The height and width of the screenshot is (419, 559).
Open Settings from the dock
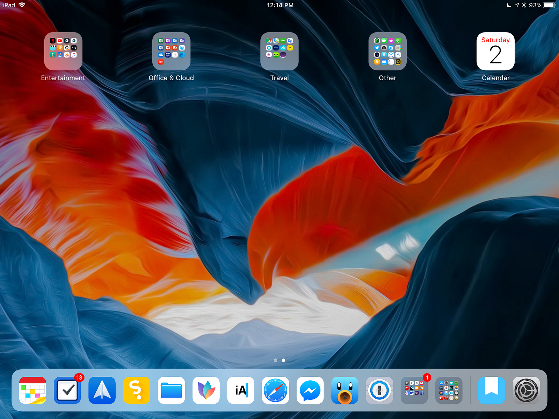526,390
